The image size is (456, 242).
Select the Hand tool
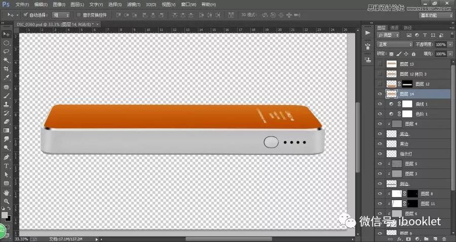click(6, 192)
